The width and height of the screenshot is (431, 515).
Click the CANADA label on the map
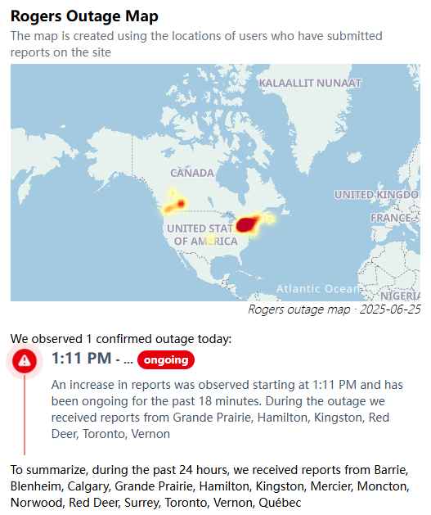click(192, 173)
